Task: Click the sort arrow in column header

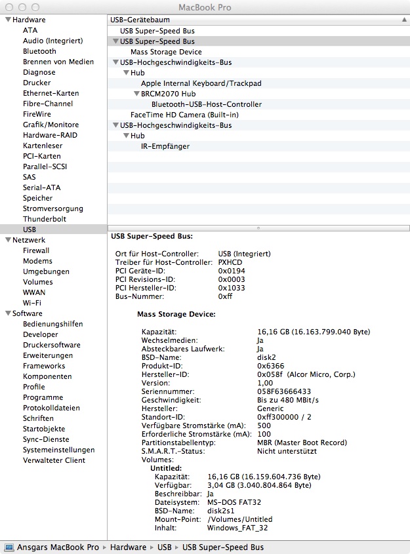Action: click(x=403, y=20)
